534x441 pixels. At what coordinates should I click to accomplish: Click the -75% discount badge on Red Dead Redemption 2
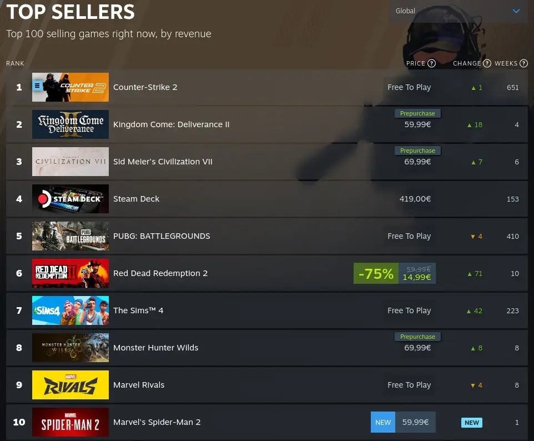point(376,273)
